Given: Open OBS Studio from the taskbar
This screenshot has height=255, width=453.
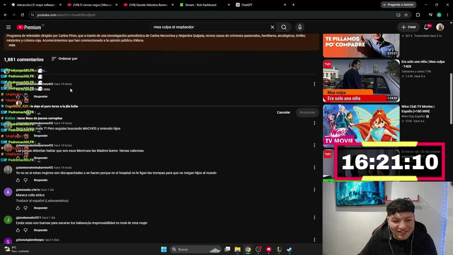Looking at the screenshot, I should pyautogui.click(x=258, y=249).
